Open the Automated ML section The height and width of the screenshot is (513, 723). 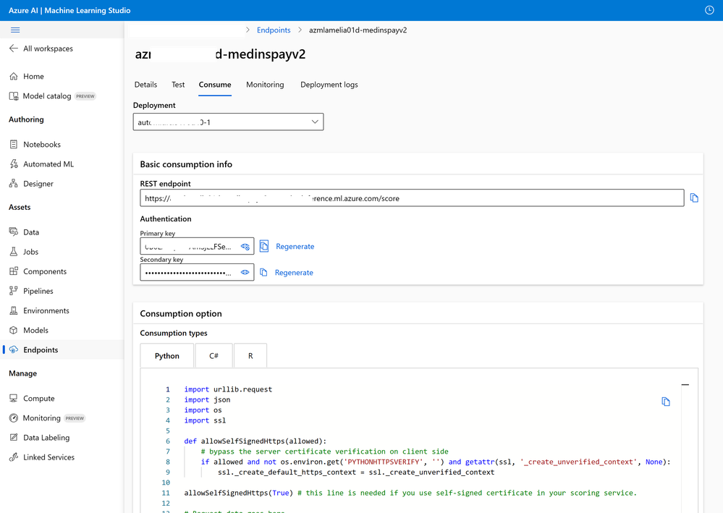(48, 164)
